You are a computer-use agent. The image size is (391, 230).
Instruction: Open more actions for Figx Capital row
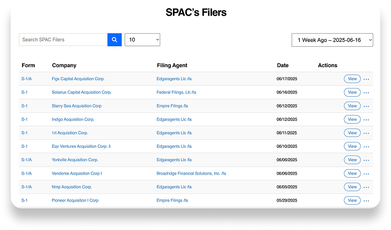pyautogui.click(x=366, y=79)
